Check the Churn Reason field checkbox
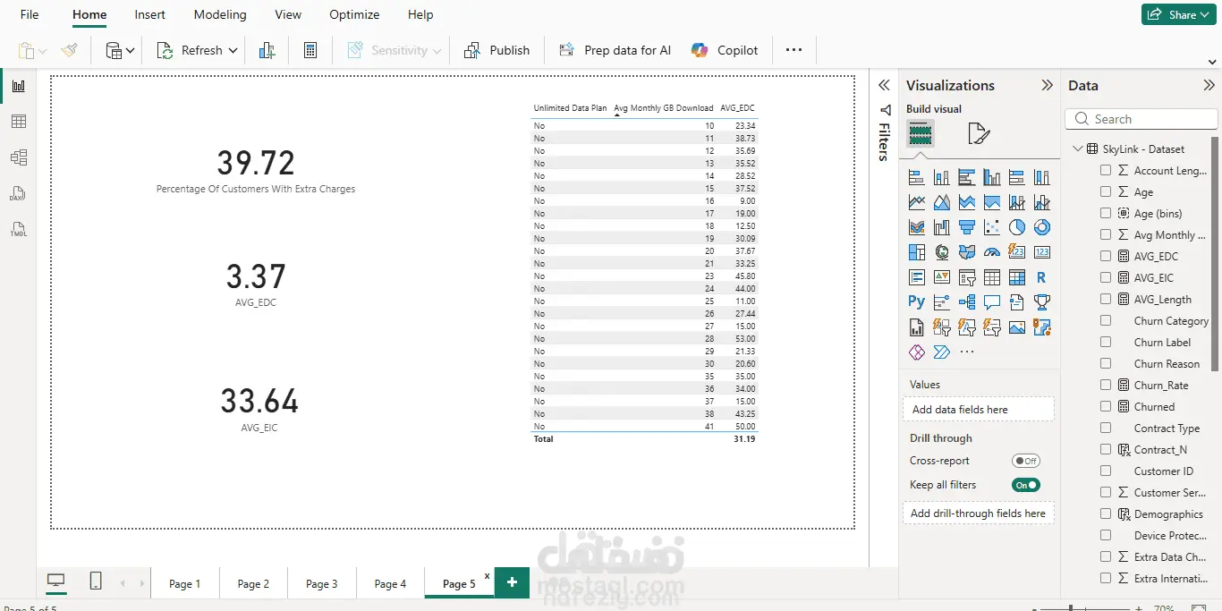This screenshot has height=611, width=1222. pos(1106,363)
